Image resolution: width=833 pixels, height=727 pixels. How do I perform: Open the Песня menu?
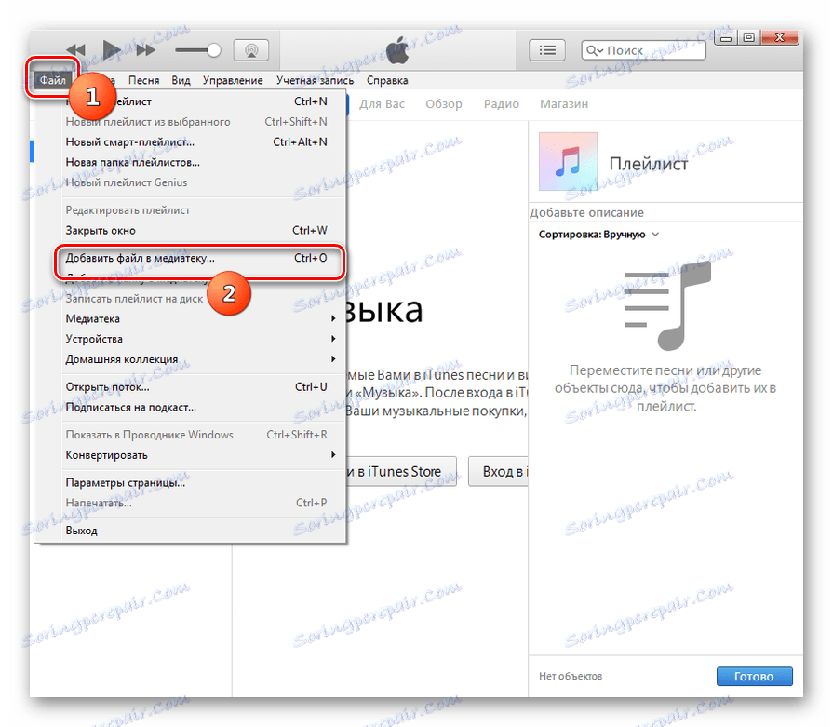click(143, 80)
